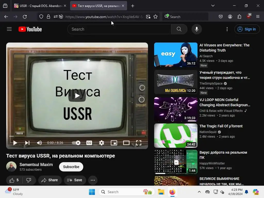The image size is (264, 198).
Task: Dislike the video thumbs down
Action: (29, 180)
